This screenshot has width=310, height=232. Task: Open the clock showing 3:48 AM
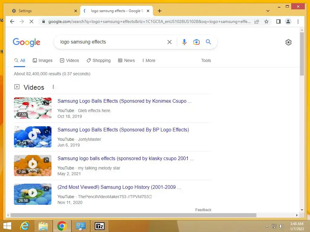click(297, 226)
